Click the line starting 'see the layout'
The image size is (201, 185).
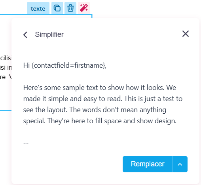point(95,110)
